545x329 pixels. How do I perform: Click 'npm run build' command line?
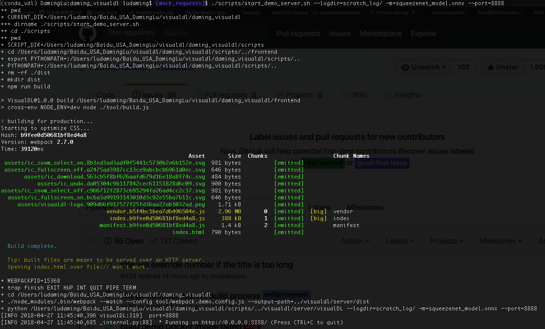pos(26,87)
